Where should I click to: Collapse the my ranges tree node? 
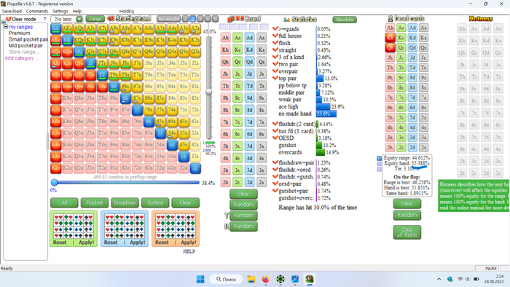(6, 27)
